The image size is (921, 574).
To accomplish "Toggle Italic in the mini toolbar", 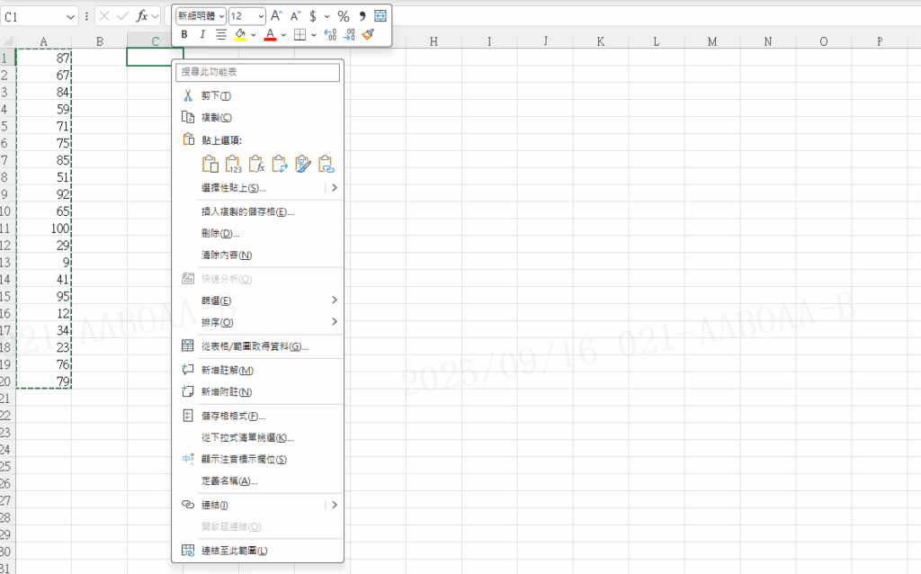I will 202,34.
